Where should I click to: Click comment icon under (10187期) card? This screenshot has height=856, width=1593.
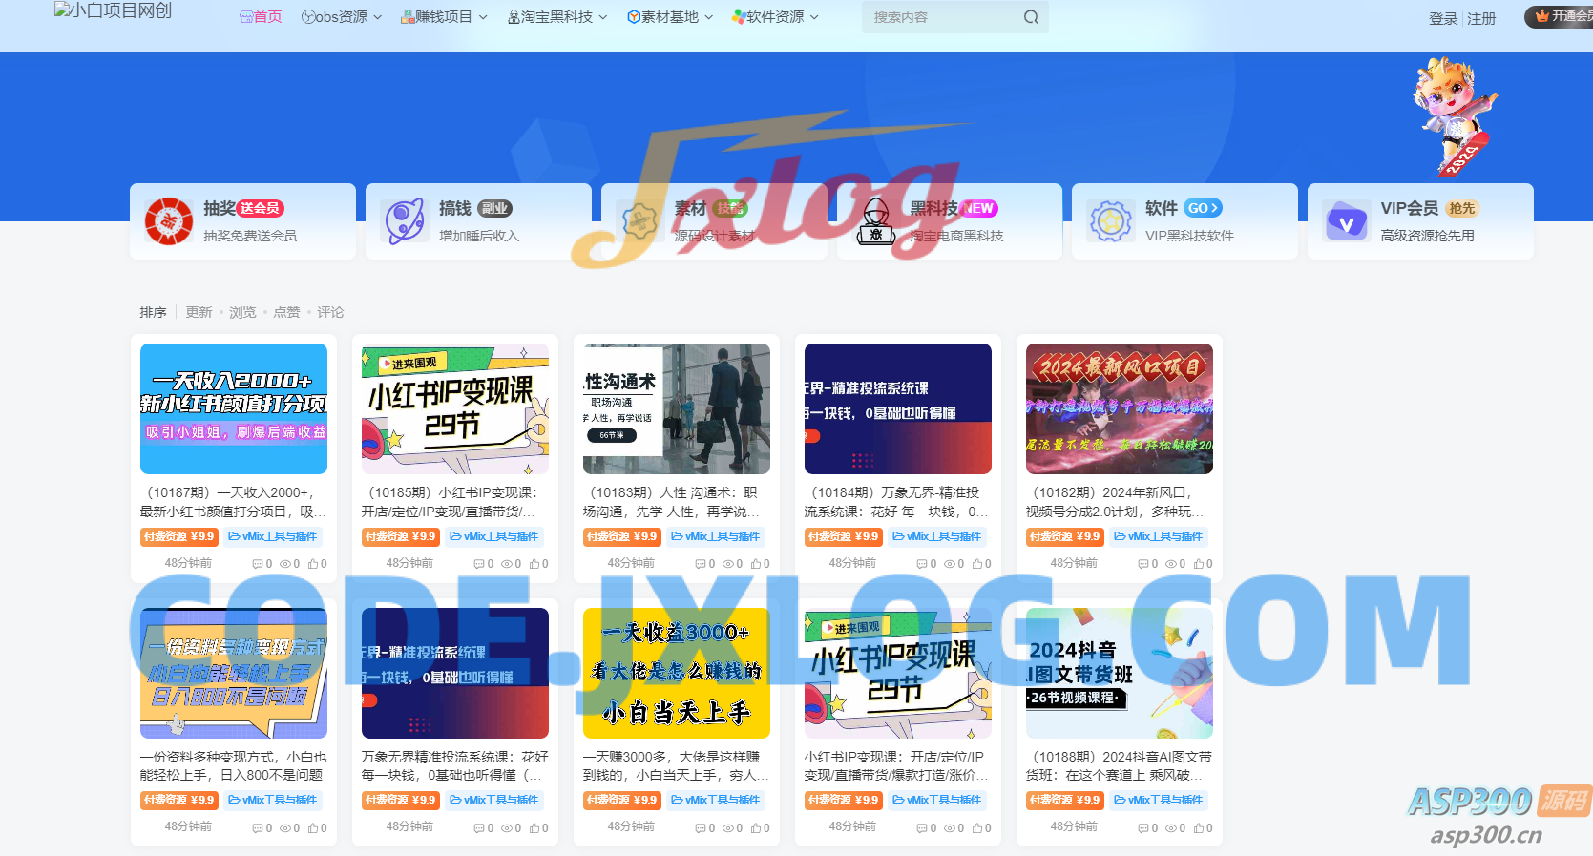coord(257,564)
